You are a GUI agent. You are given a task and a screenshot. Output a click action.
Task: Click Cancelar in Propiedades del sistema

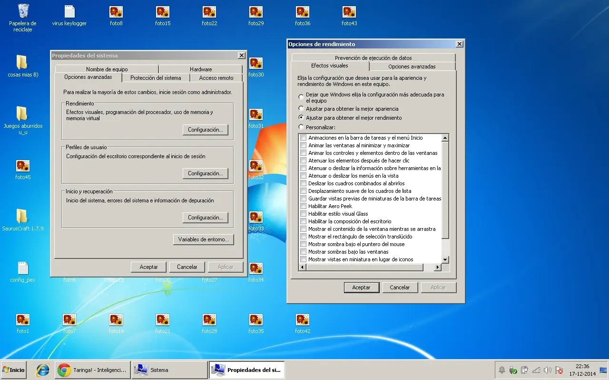click(x=187, y=267)
